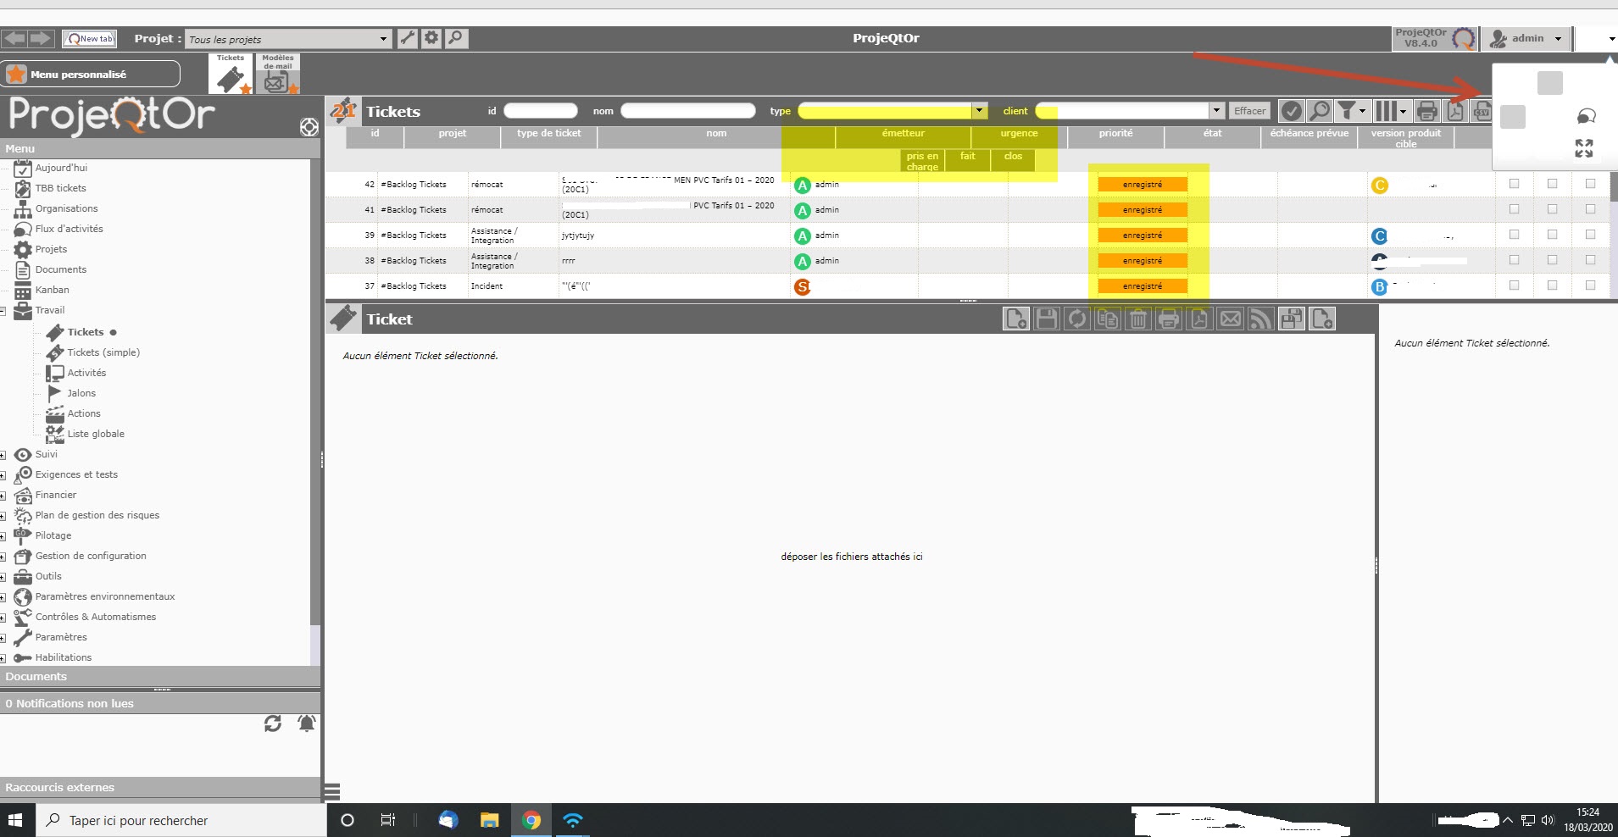
Task: Open the client filter dropdown arrow
Action: 1216,110
